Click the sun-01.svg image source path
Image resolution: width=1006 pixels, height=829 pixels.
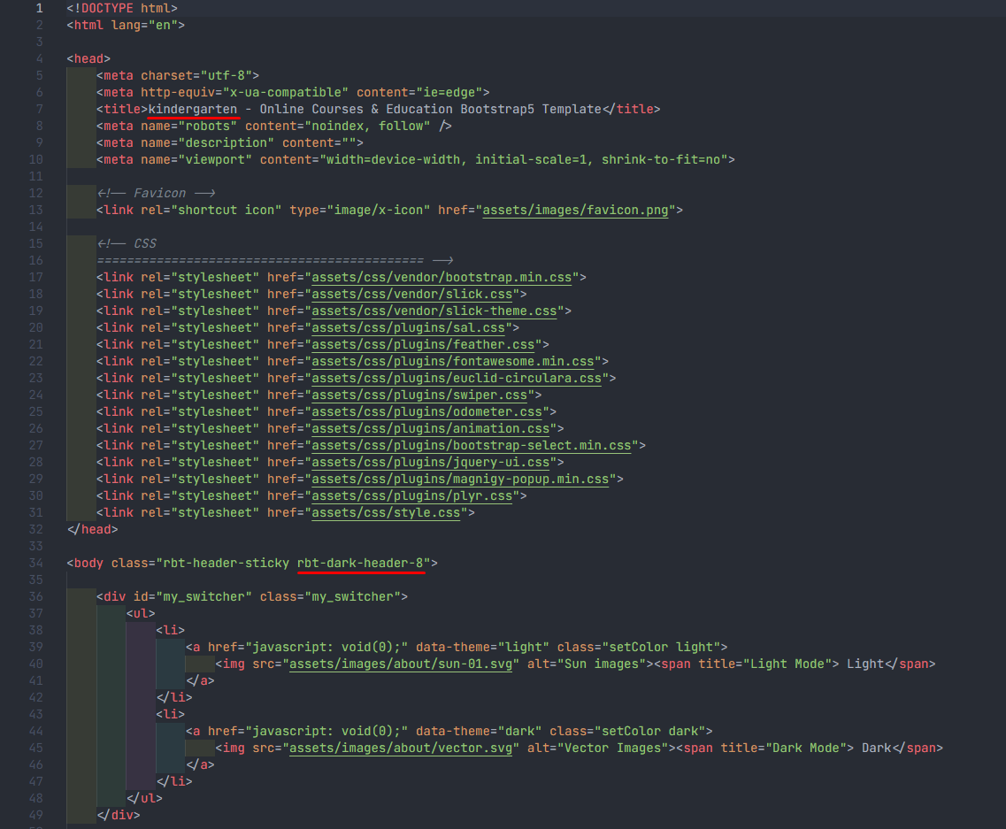pos(401,664)
